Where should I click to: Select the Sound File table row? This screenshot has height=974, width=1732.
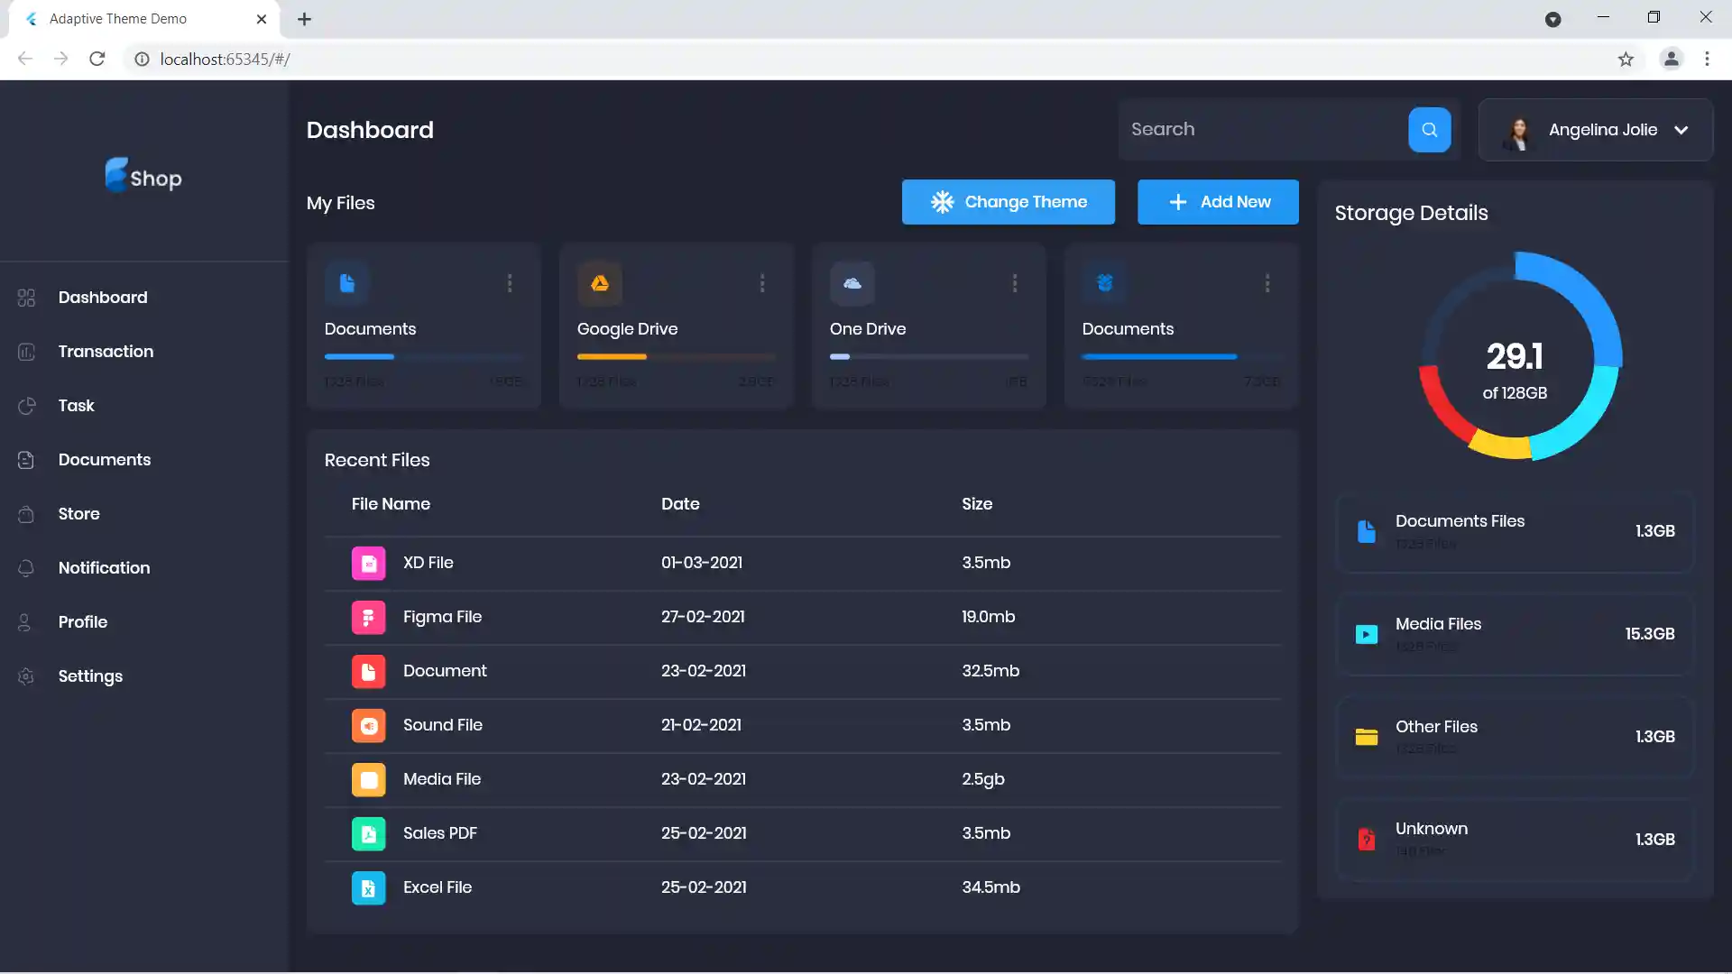pos(802,726)
